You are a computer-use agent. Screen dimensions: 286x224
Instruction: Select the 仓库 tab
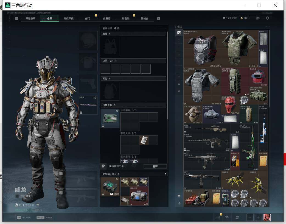49,18
